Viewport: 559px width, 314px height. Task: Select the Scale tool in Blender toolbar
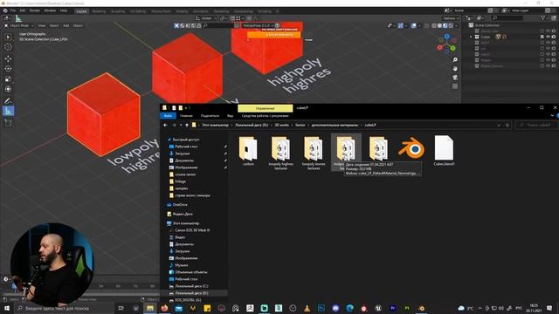coord(8,79)
